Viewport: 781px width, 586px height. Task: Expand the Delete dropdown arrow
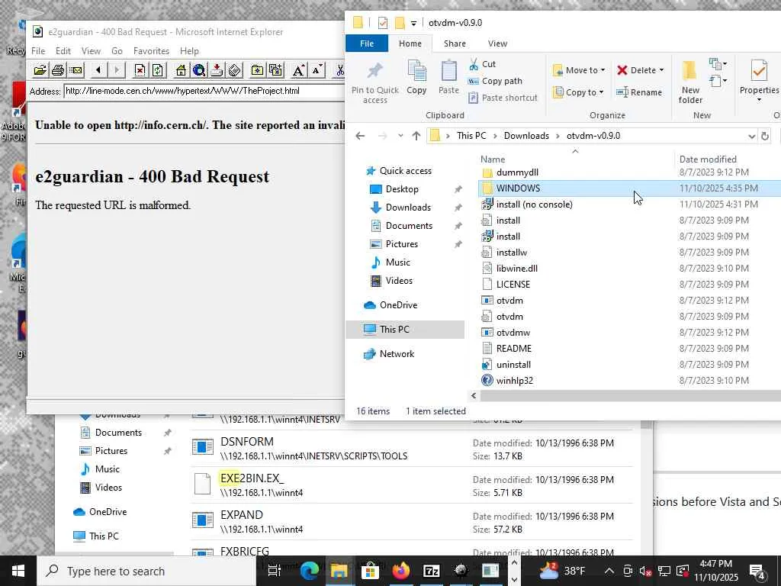(661, 70)
